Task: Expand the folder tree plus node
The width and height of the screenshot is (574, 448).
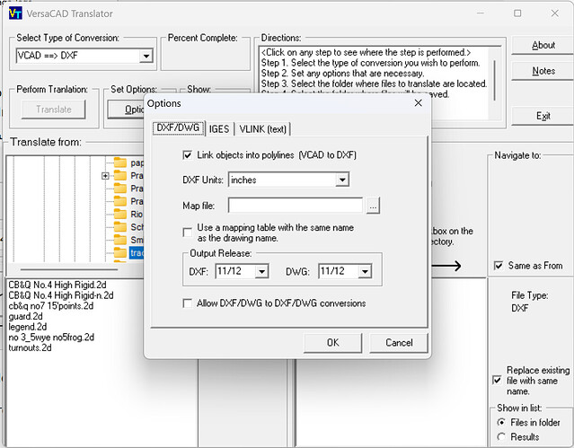Action: tap(106, 176)
